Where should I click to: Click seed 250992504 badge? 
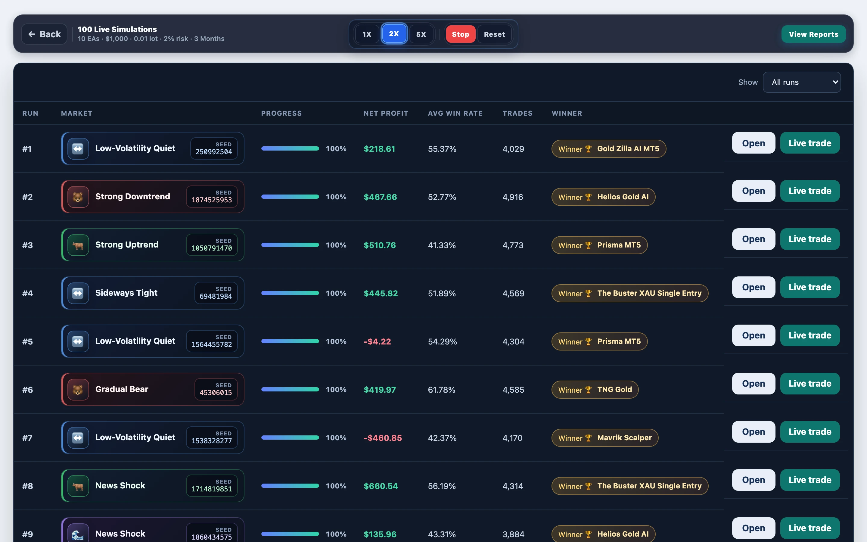coord(214,148)
